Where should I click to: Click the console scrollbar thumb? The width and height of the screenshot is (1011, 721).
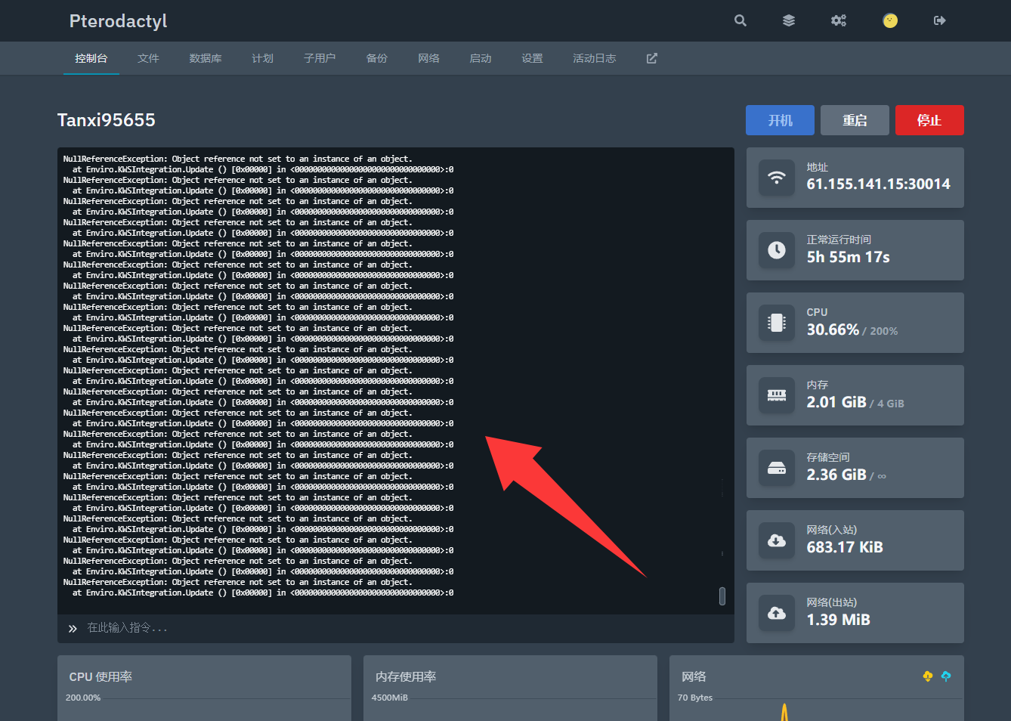722,596
